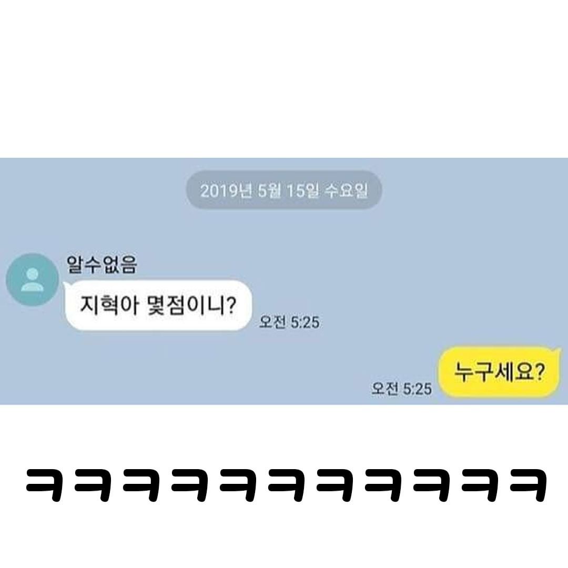
Task: Click the sender name 알수없음
Action: point(102,265)
